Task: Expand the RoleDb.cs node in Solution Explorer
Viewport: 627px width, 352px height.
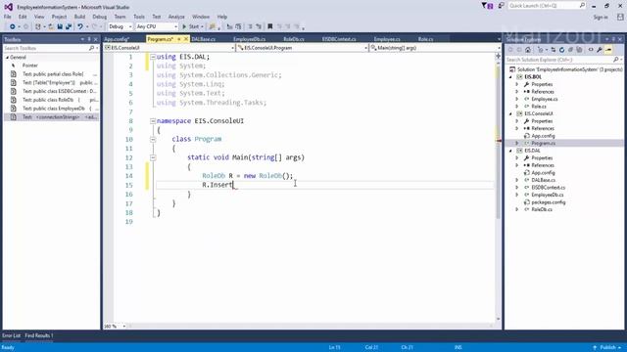Action: coord(516,209)
